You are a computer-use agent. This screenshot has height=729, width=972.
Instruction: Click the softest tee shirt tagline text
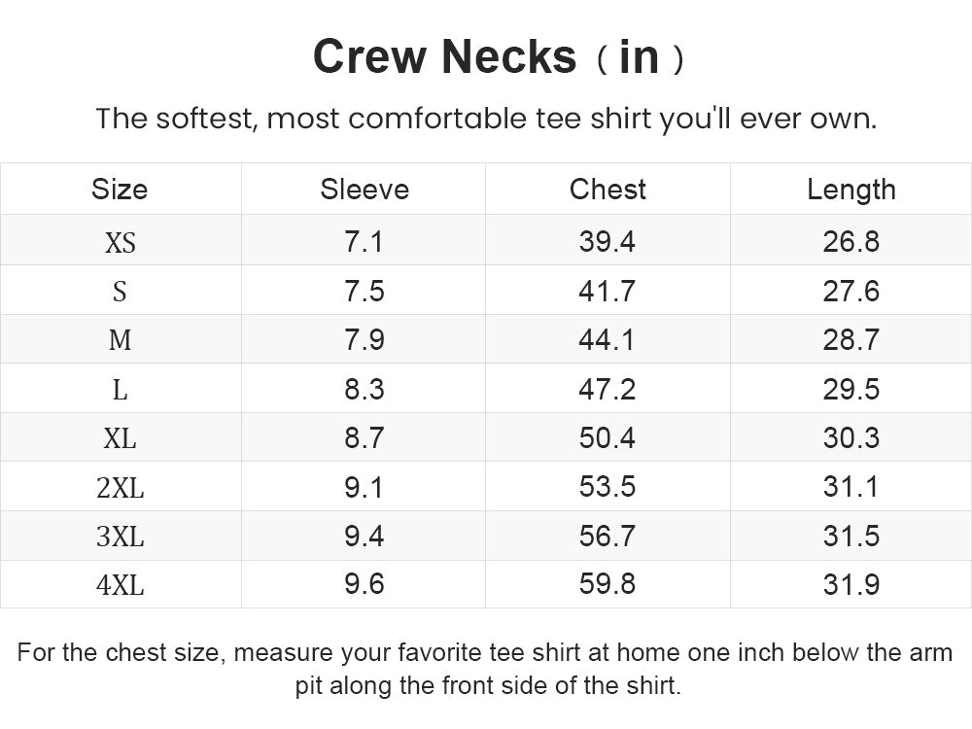486,119
